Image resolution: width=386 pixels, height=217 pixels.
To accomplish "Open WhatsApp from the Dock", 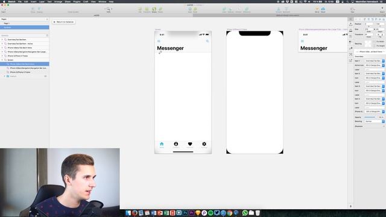I will point(245,213).
